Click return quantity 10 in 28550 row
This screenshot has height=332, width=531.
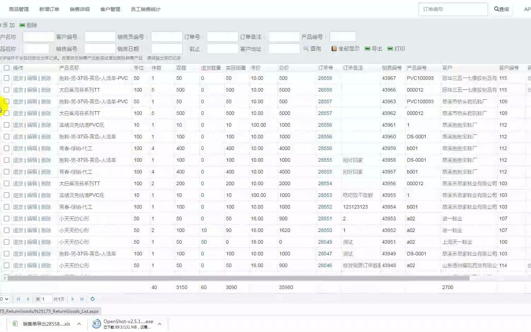pyautogui.click(x=204, y=230)
